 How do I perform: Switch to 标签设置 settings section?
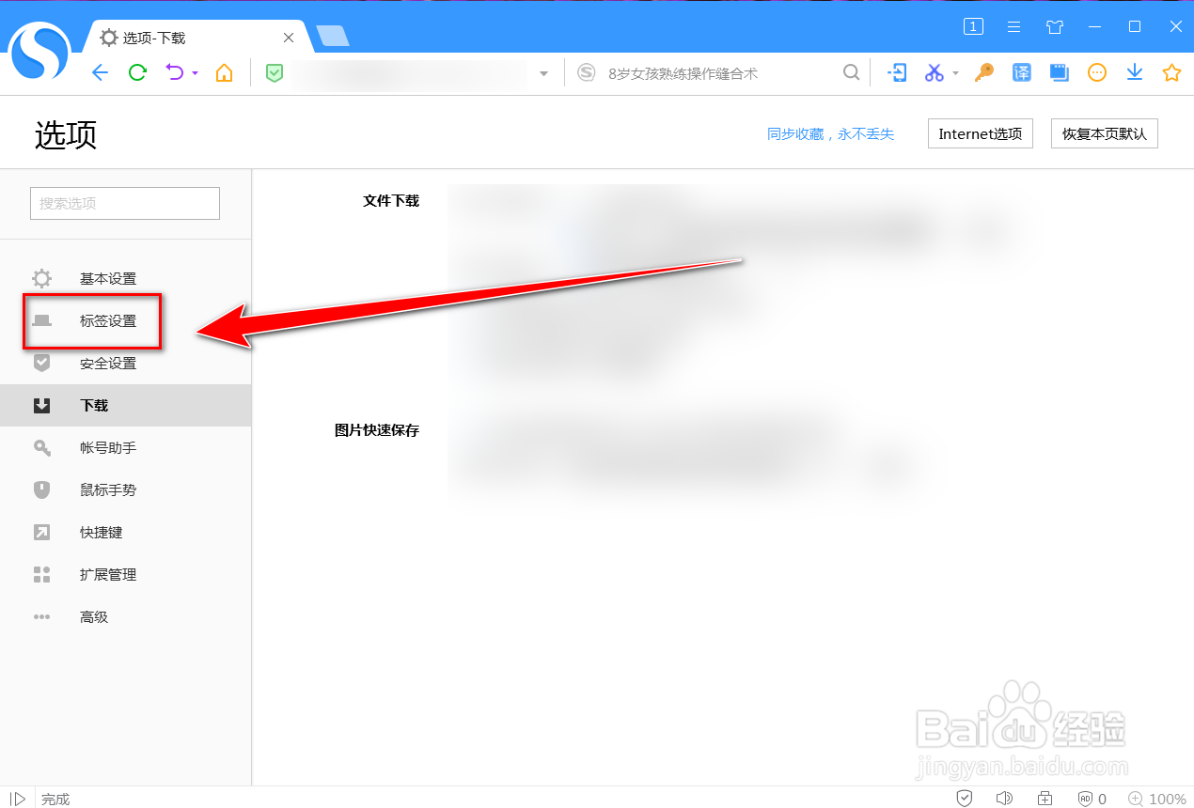(106, 320)
